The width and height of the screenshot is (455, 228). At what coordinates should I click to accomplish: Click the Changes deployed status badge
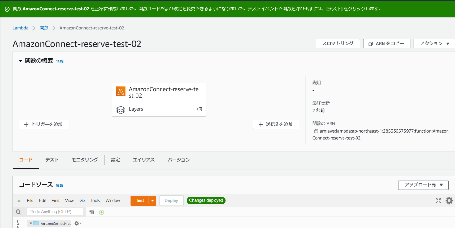[x=206, y=200]
